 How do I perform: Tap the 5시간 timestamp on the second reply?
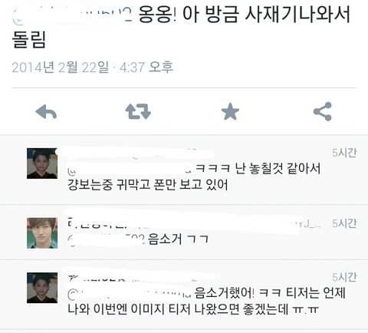pyautogui.click(x=344, y=223)
